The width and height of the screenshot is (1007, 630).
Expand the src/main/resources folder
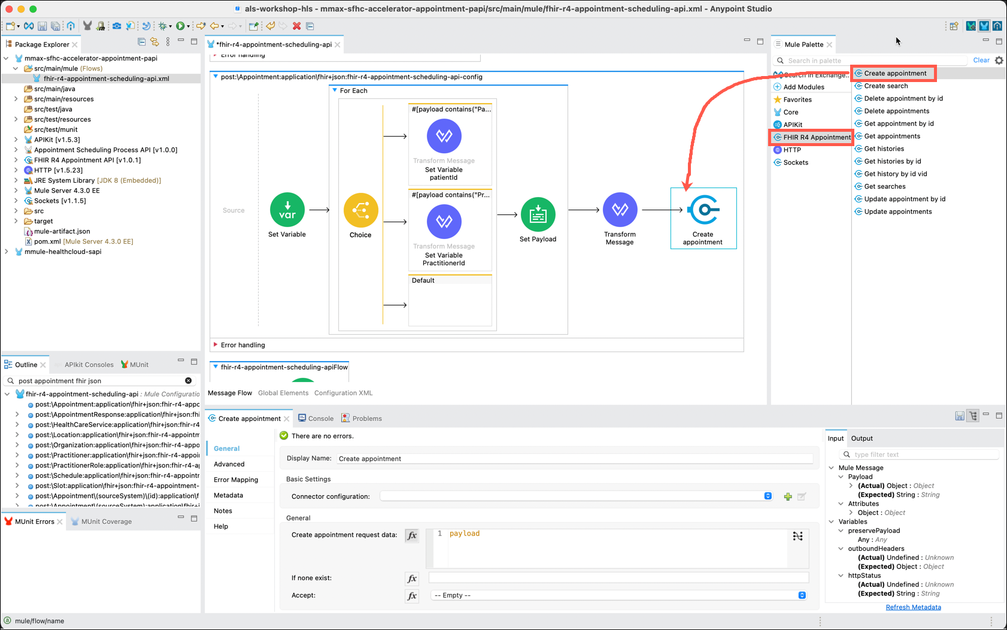16,99
